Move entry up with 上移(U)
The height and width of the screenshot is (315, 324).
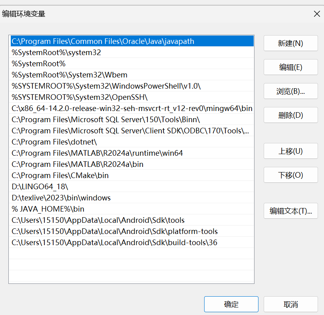pos(290,151)
